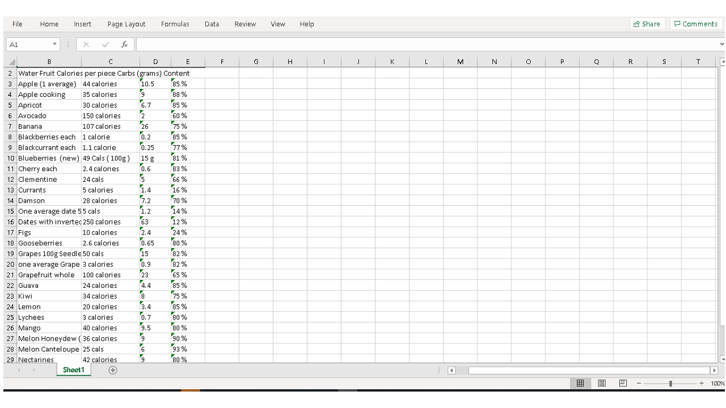The width and height of the screenshot is (726, 408).
Task: Click the 100% zoom level indicator
Action: tap(718, 384)
